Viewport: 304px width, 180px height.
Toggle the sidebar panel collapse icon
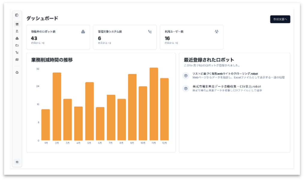(17, 15)
